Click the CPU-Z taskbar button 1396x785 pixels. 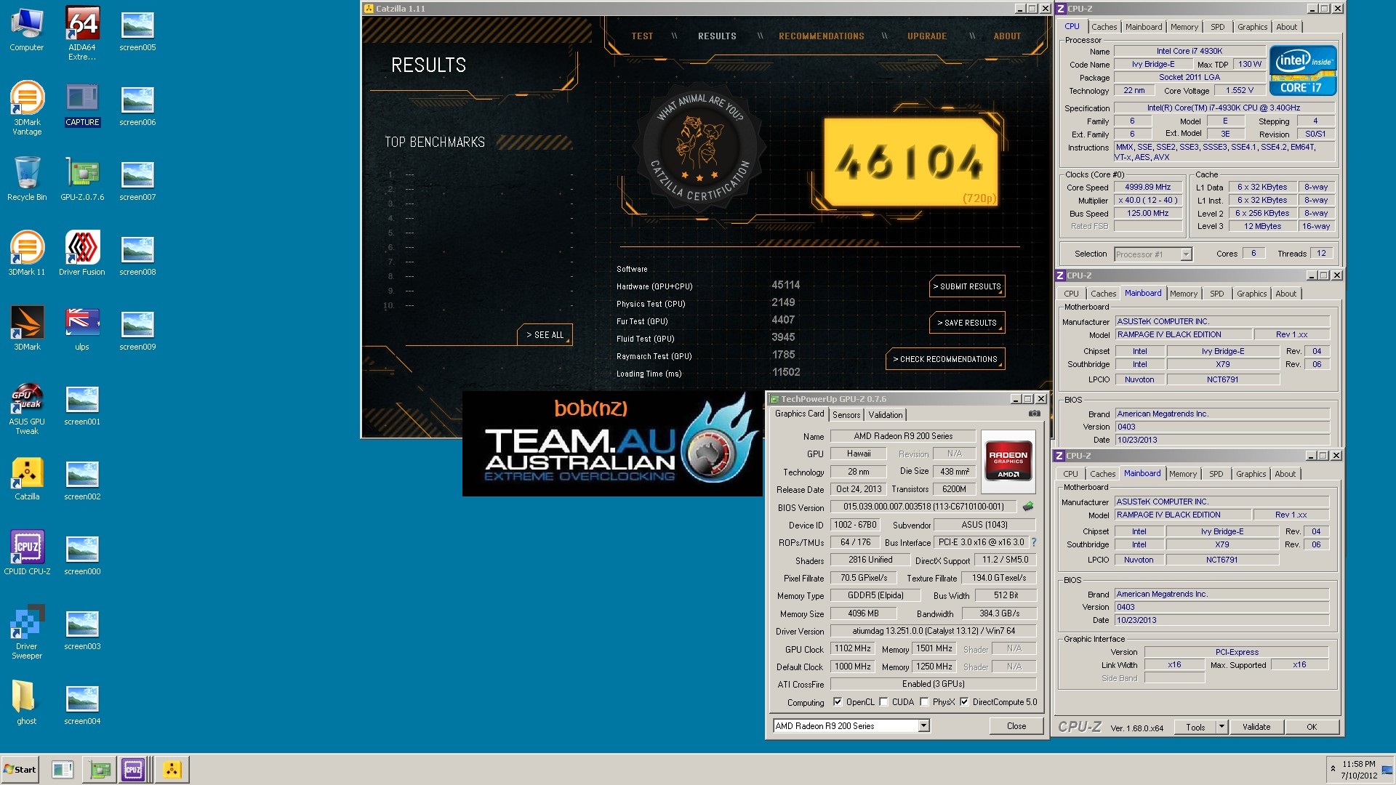(133, 769)
